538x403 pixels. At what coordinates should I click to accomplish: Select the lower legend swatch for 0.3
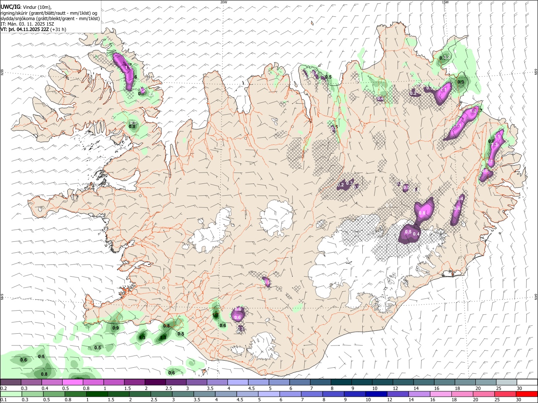(32, 394)
